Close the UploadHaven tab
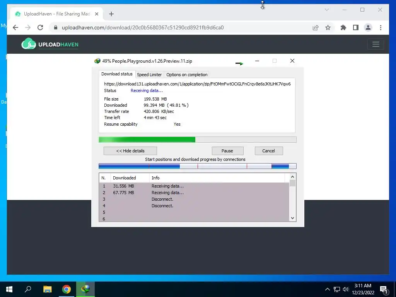This screenshot has height=297, width=396. point(96,14)
